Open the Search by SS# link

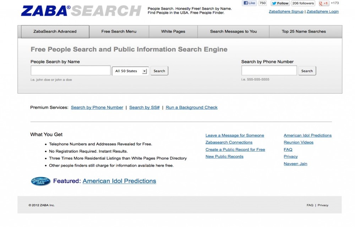(x=144, y=107)
